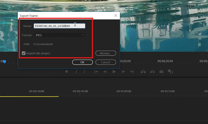208x124 pixels.
Task: Click the Browse button
Action: (106, 53)
